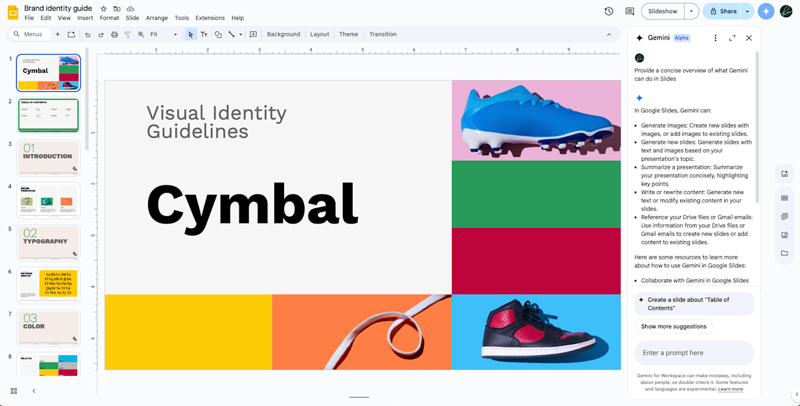Add a new slide with plus icon

click(x=57, y=34)
